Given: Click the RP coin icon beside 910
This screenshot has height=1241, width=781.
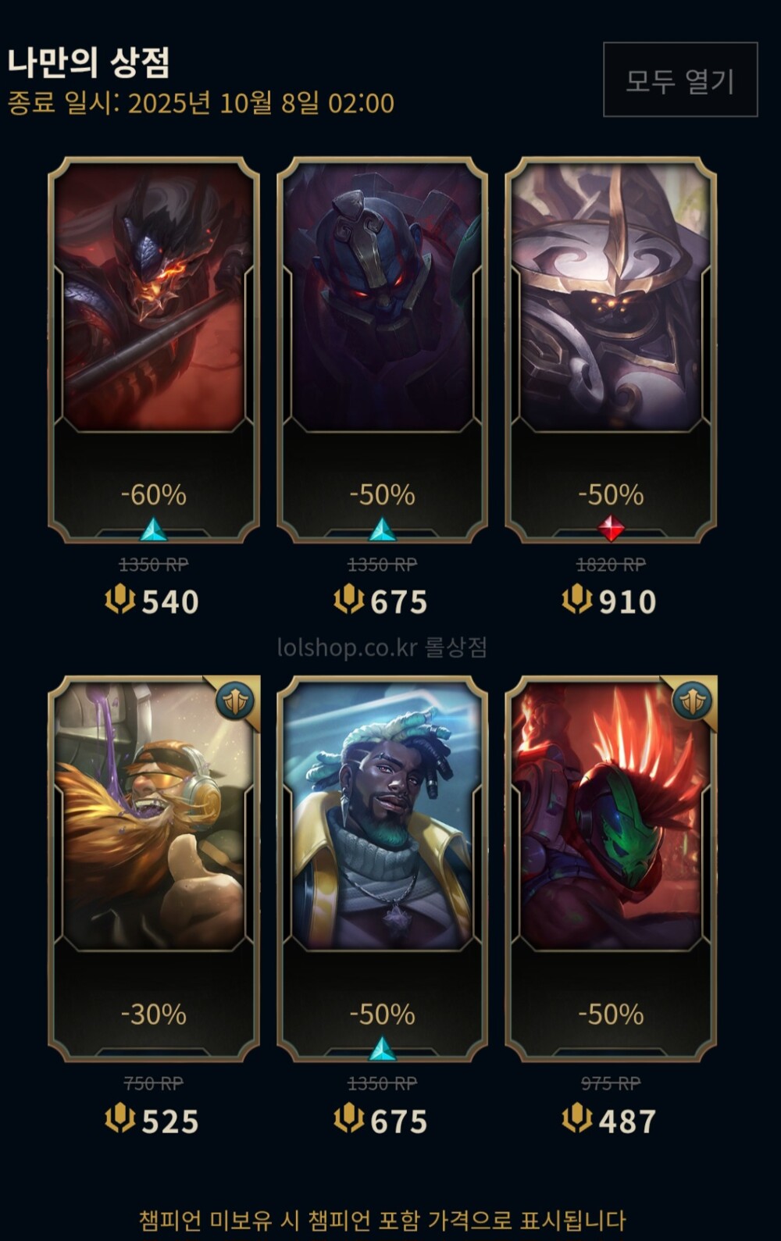Looking at the screenshot, I should tap(577, 601).
